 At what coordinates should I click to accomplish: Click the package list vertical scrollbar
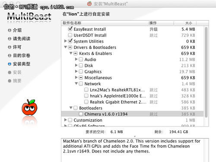coord(206,72)
